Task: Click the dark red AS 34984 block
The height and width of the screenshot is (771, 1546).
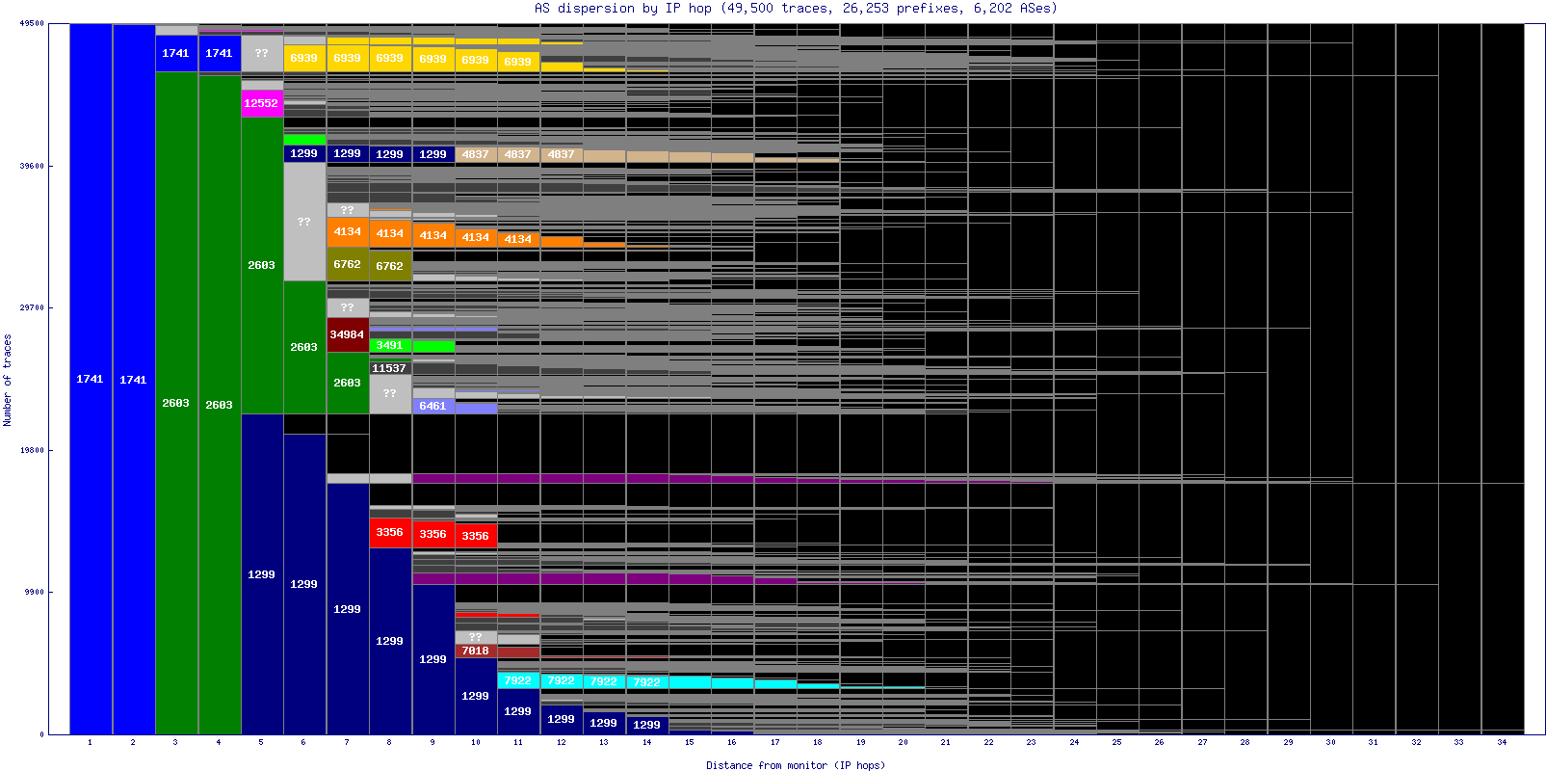Action: pos(347,334)
